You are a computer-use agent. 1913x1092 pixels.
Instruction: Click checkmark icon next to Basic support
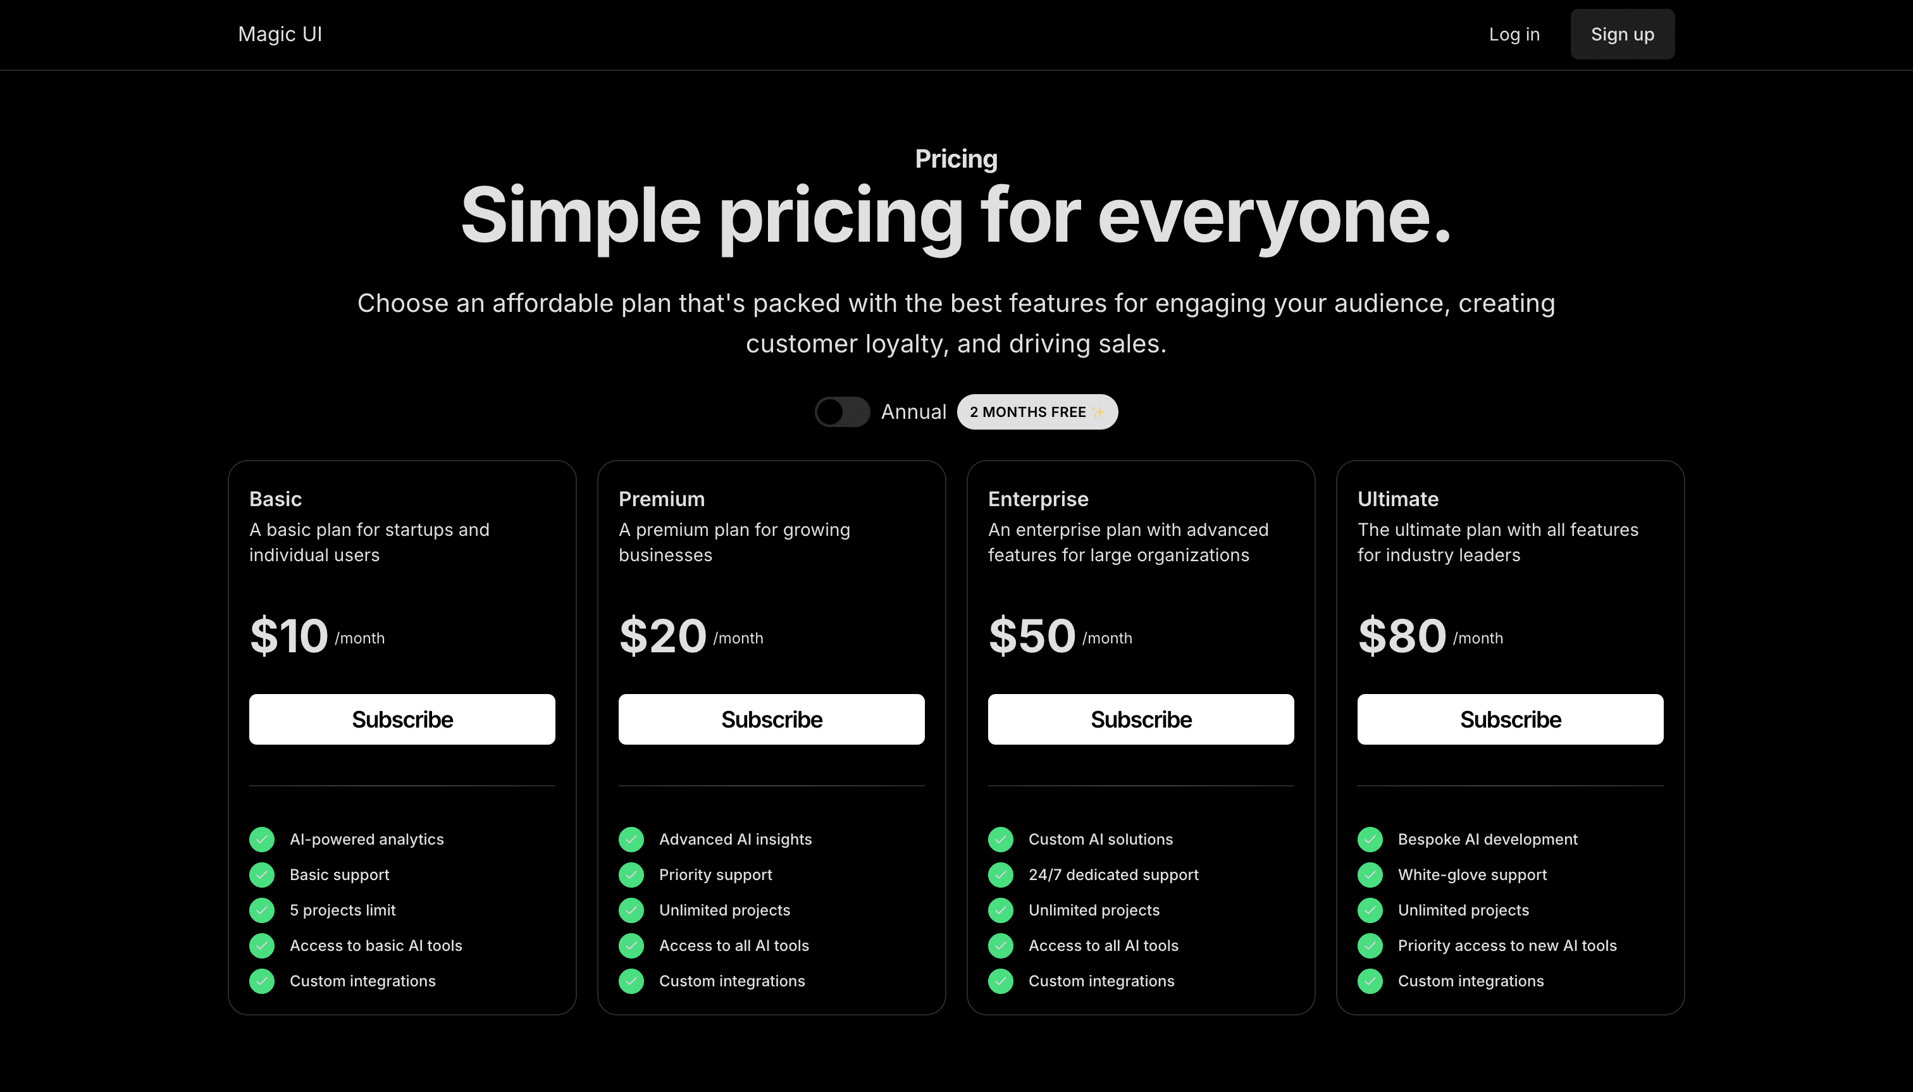tap(262, 874)
